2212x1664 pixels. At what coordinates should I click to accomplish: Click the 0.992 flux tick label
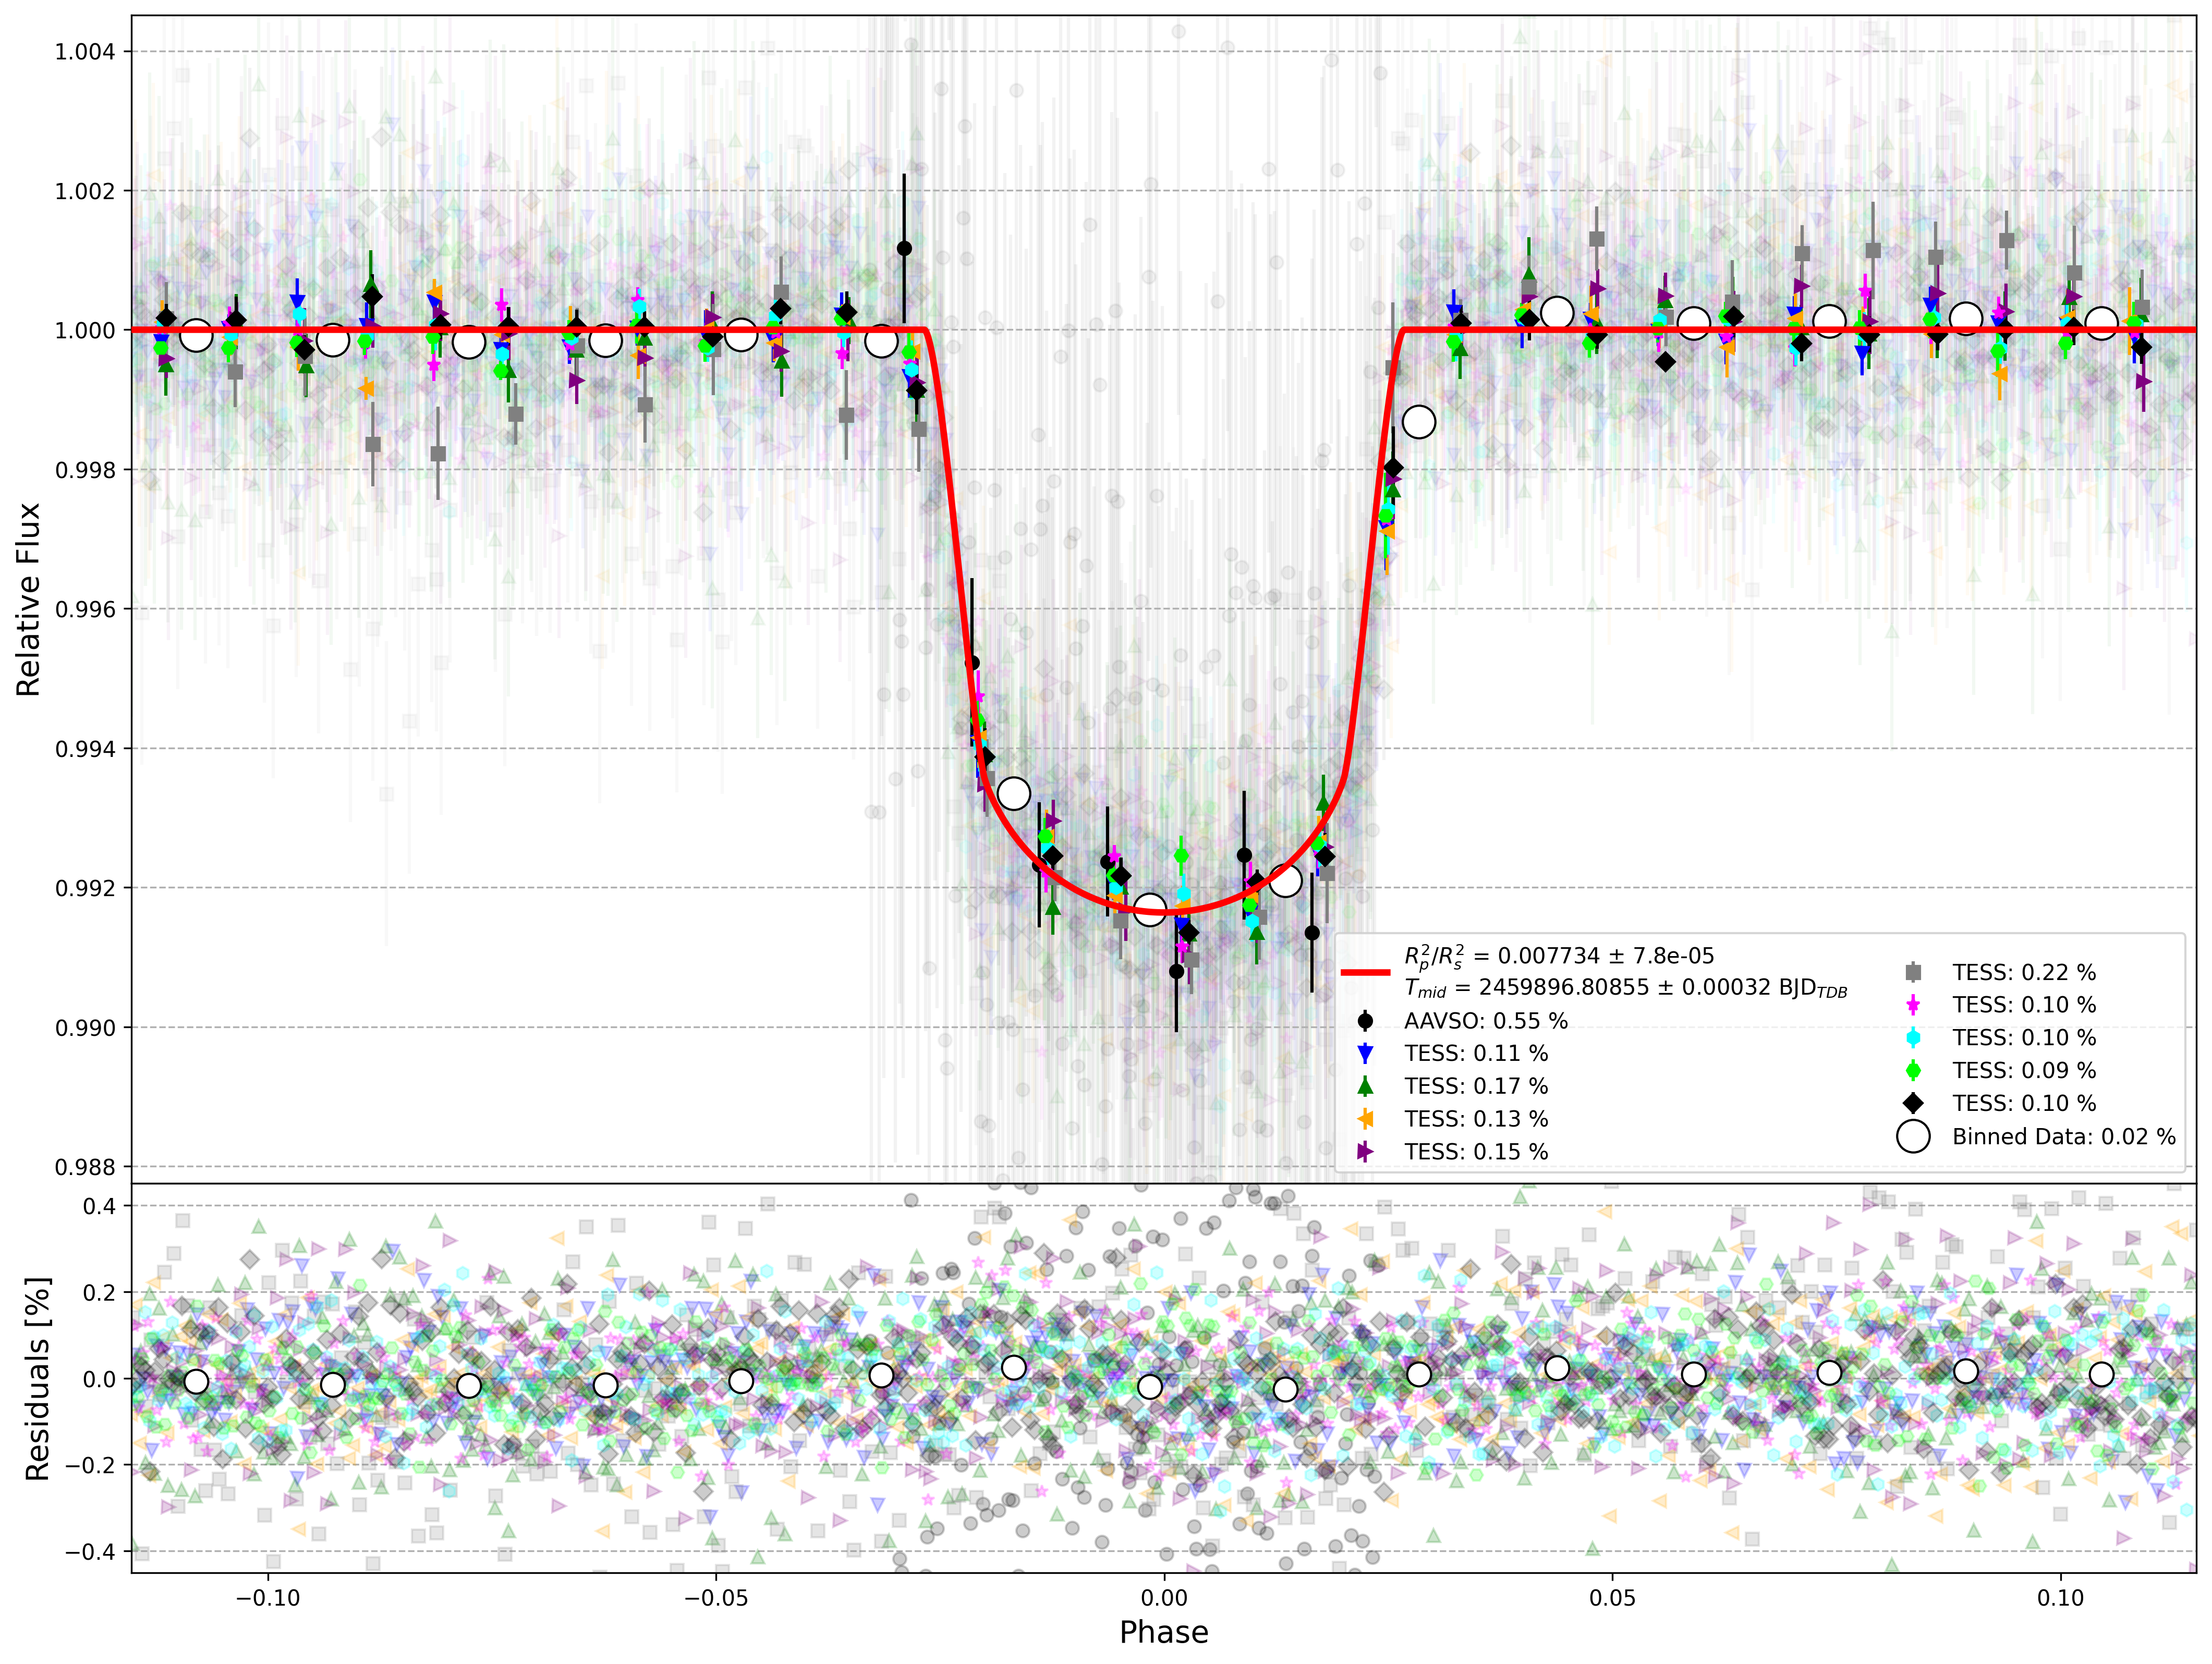tap(85, 888)
